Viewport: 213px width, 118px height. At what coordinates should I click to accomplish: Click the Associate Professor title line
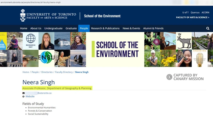pos(57,88)
